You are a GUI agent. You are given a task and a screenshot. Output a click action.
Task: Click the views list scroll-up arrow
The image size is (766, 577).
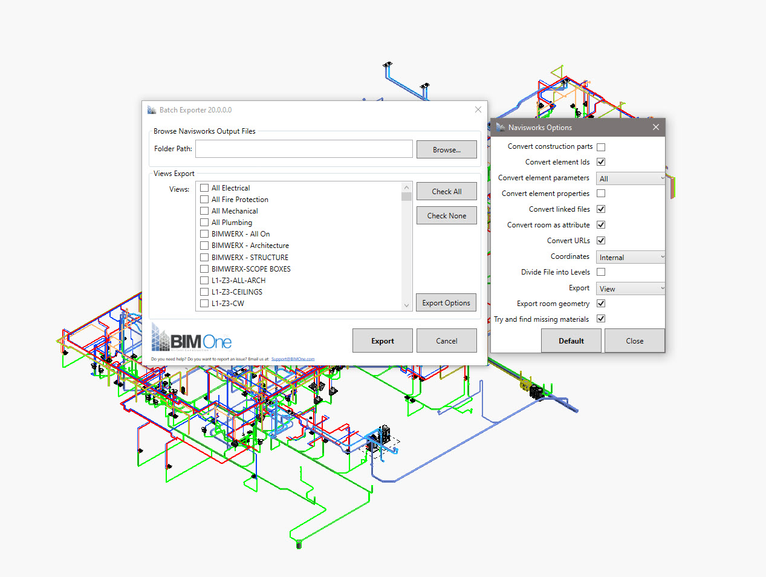click(x=406, y=187)
